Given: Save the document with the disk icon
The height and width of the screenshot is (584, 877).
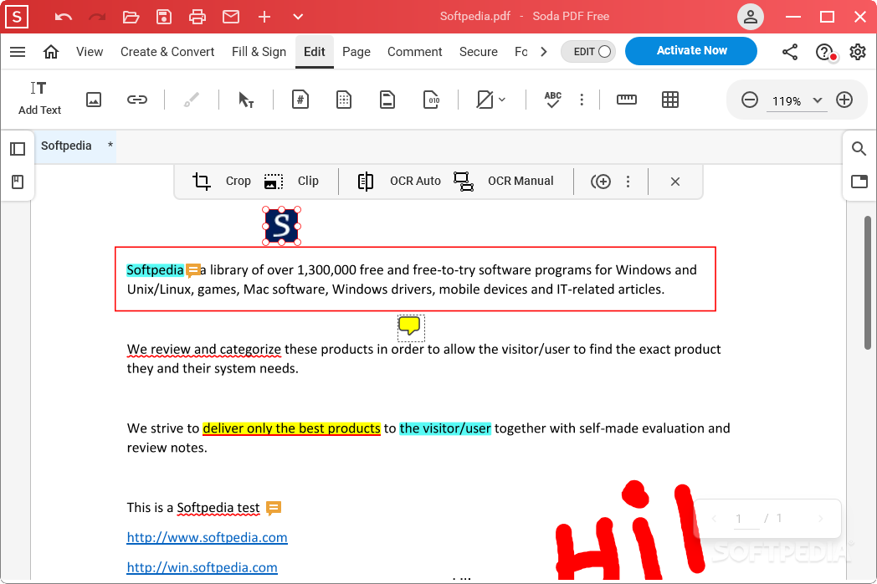Looking at the screenshot, I should click(x=164, y=17).
